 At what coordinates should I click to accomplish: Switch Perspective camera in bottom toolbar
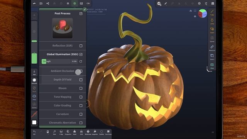[68, 132]
